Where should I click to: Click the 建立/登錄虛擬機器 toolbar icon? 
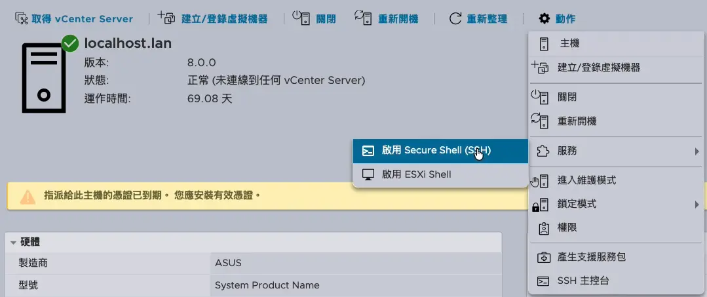tap(166, 18)
